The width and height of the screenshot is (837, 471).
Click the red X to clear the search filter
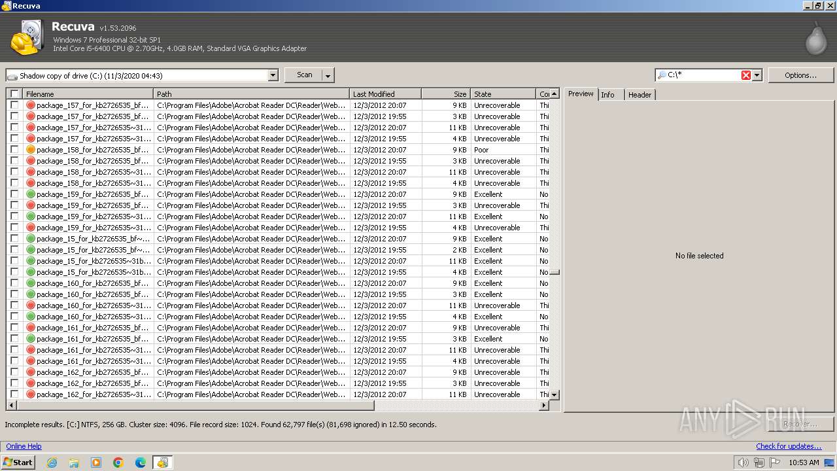(x=746, y=75)
